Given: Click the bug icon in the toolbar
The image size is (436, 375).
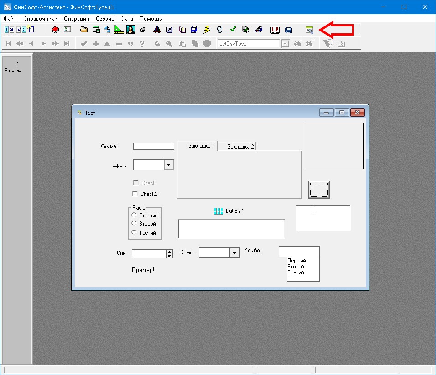Looking at the screenshot, I should [x=246, y=30].
